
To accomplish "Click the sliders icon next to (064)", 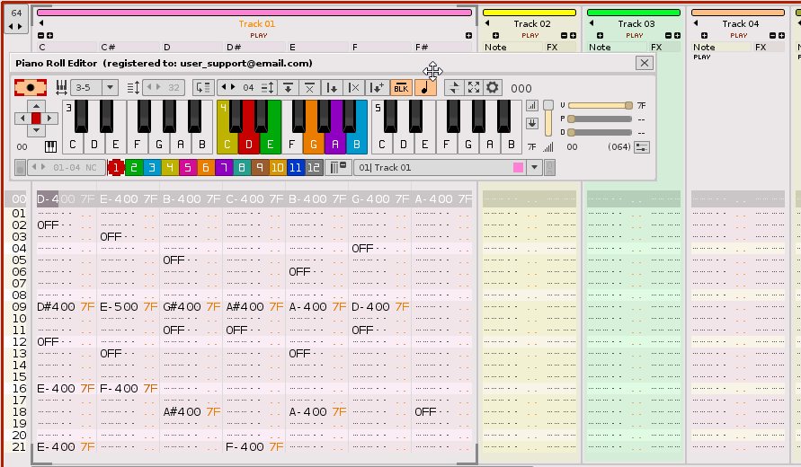I will coord(641,147).
